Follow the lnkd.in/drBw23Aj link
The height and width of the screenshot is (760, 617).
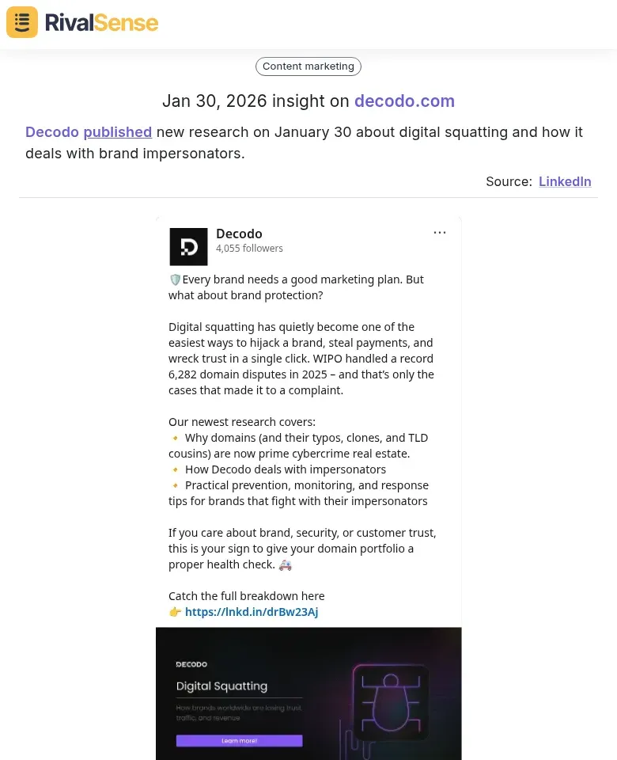[252, 611]
